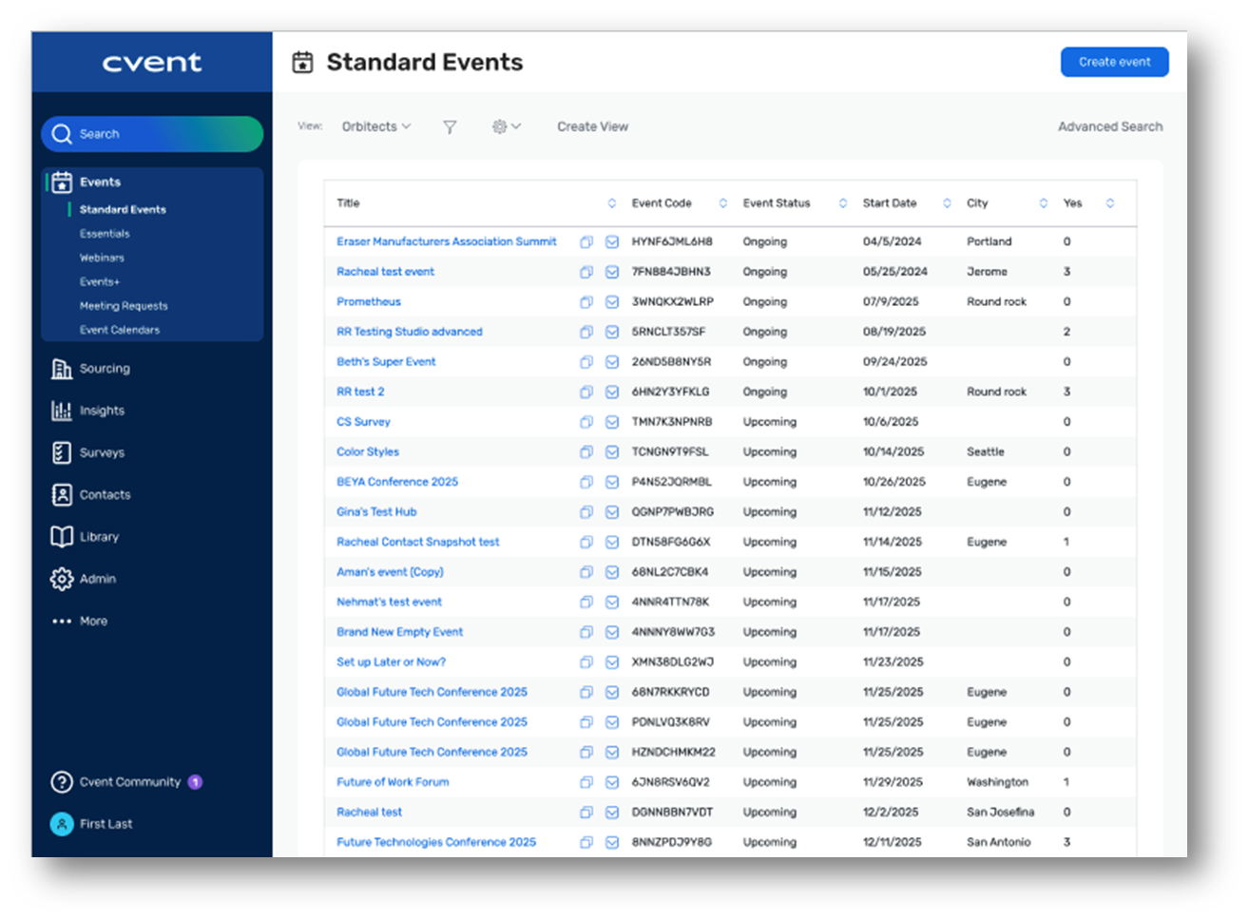
Task: Click start date 12/11/2025
Action: pos(891,842)
